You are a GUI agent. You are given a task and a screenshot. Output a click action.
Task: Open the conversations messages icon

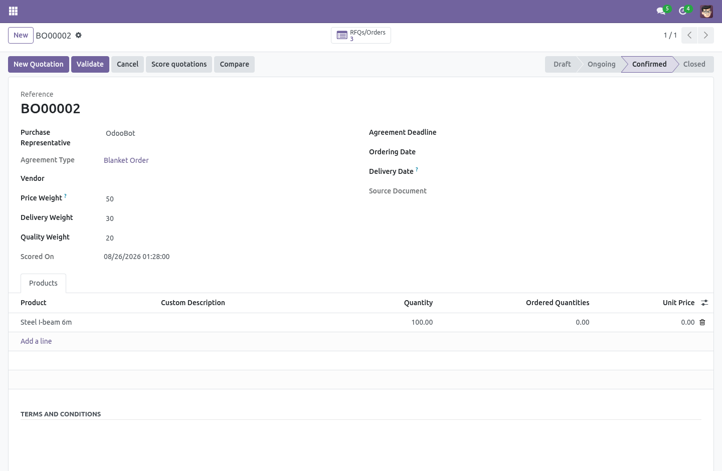pos(661,11)
